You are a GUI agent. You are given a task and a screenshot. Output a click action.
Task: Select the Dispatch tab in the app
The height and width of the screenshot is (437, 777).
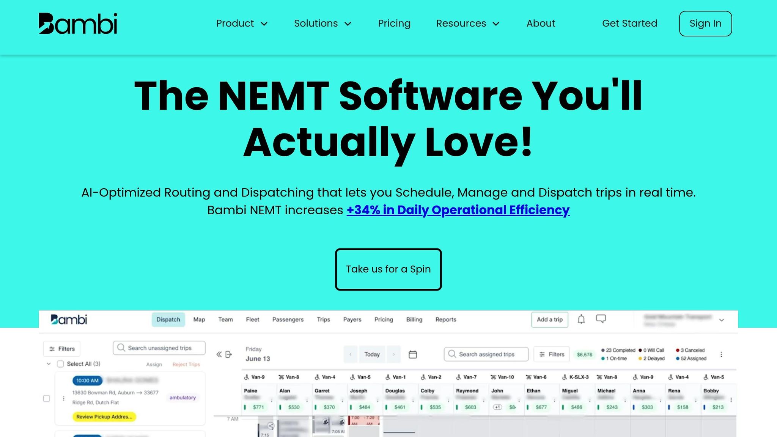click(x=168, y=319)
